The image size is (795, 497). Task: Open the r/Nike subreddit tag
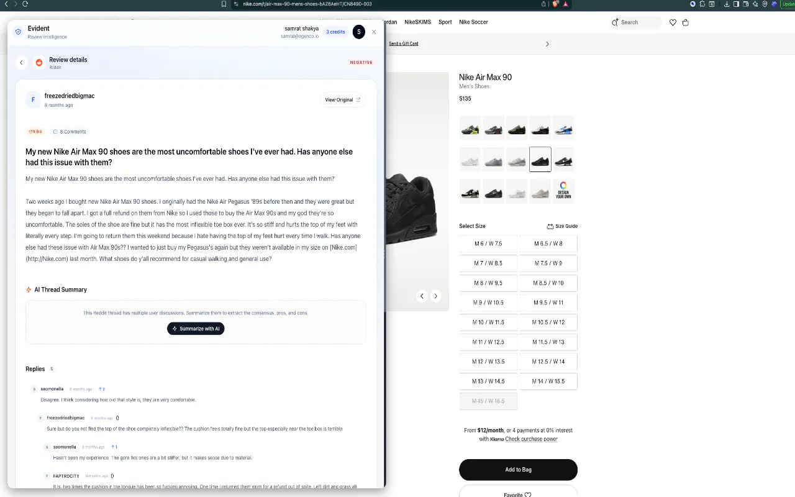click(x=35, y=132)
